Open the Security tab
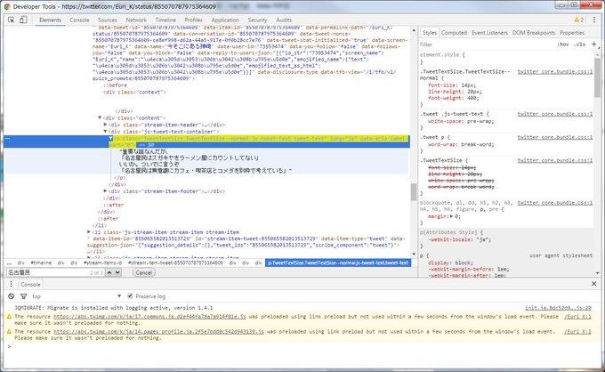The width and height of the screenshot is (605, 372). (257, 20)
